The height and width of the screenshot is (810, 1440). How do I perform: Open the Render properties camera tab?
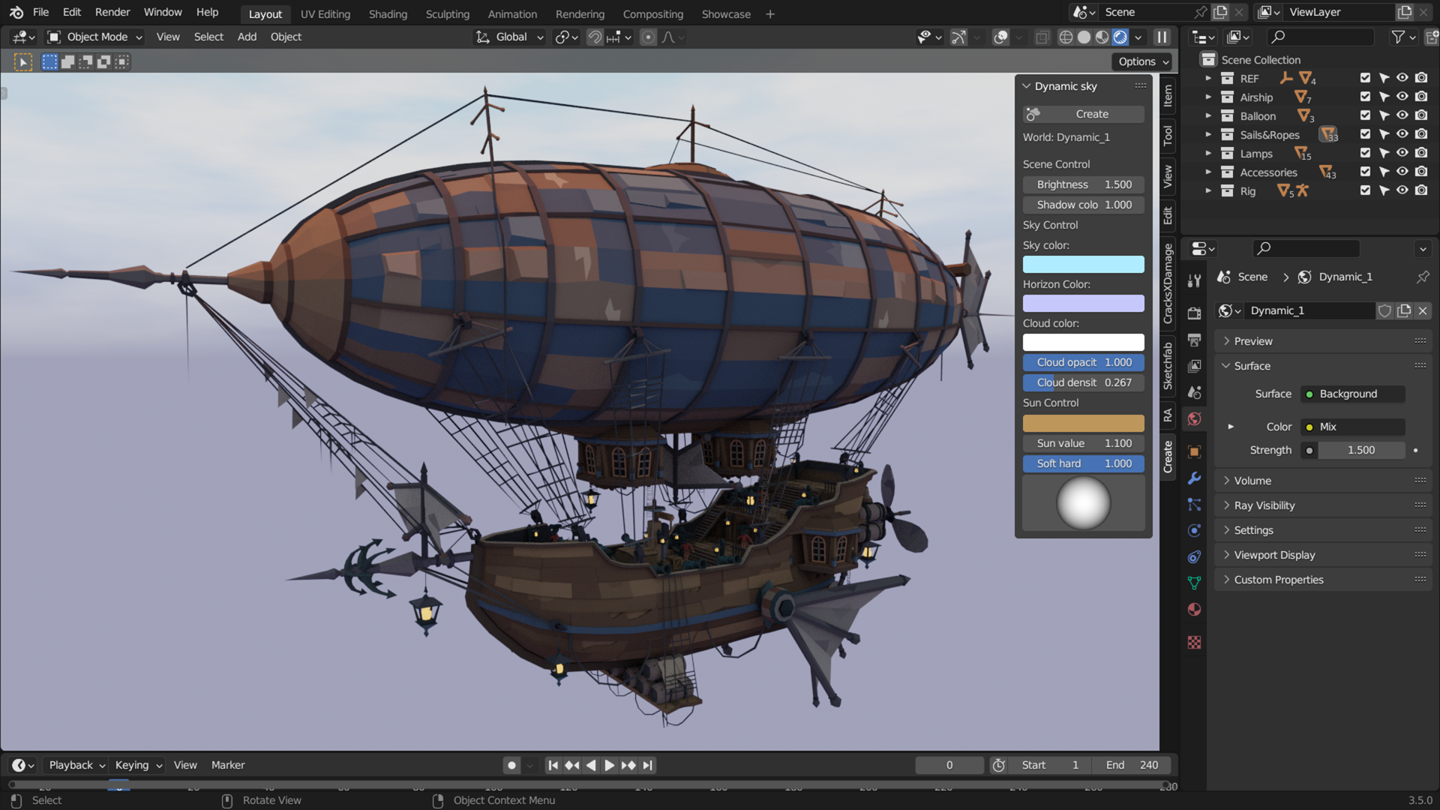[x=1194, y=312]
